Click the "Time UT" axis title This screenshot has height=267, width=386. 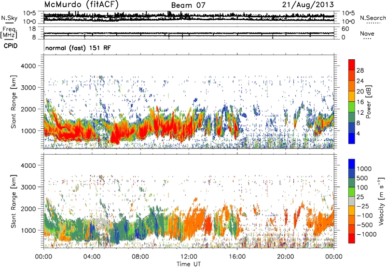click(x=189, y=264)
